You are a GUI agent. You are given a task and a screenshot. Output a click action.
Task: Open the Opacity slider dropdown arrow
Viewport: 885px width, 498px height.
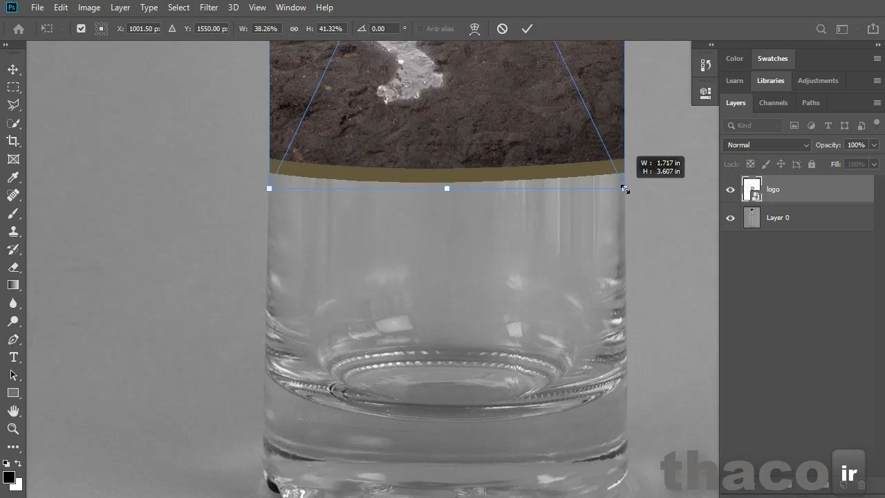coord(875,145)
